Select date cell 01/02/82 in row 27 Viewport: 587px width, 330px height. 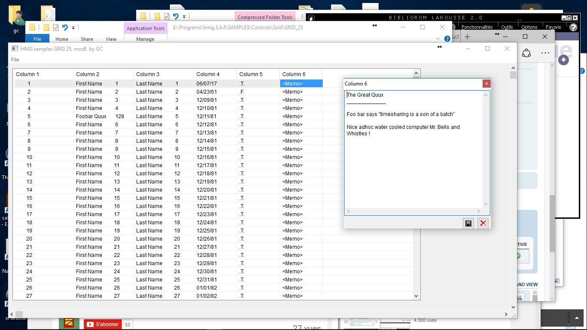point(215,296)
